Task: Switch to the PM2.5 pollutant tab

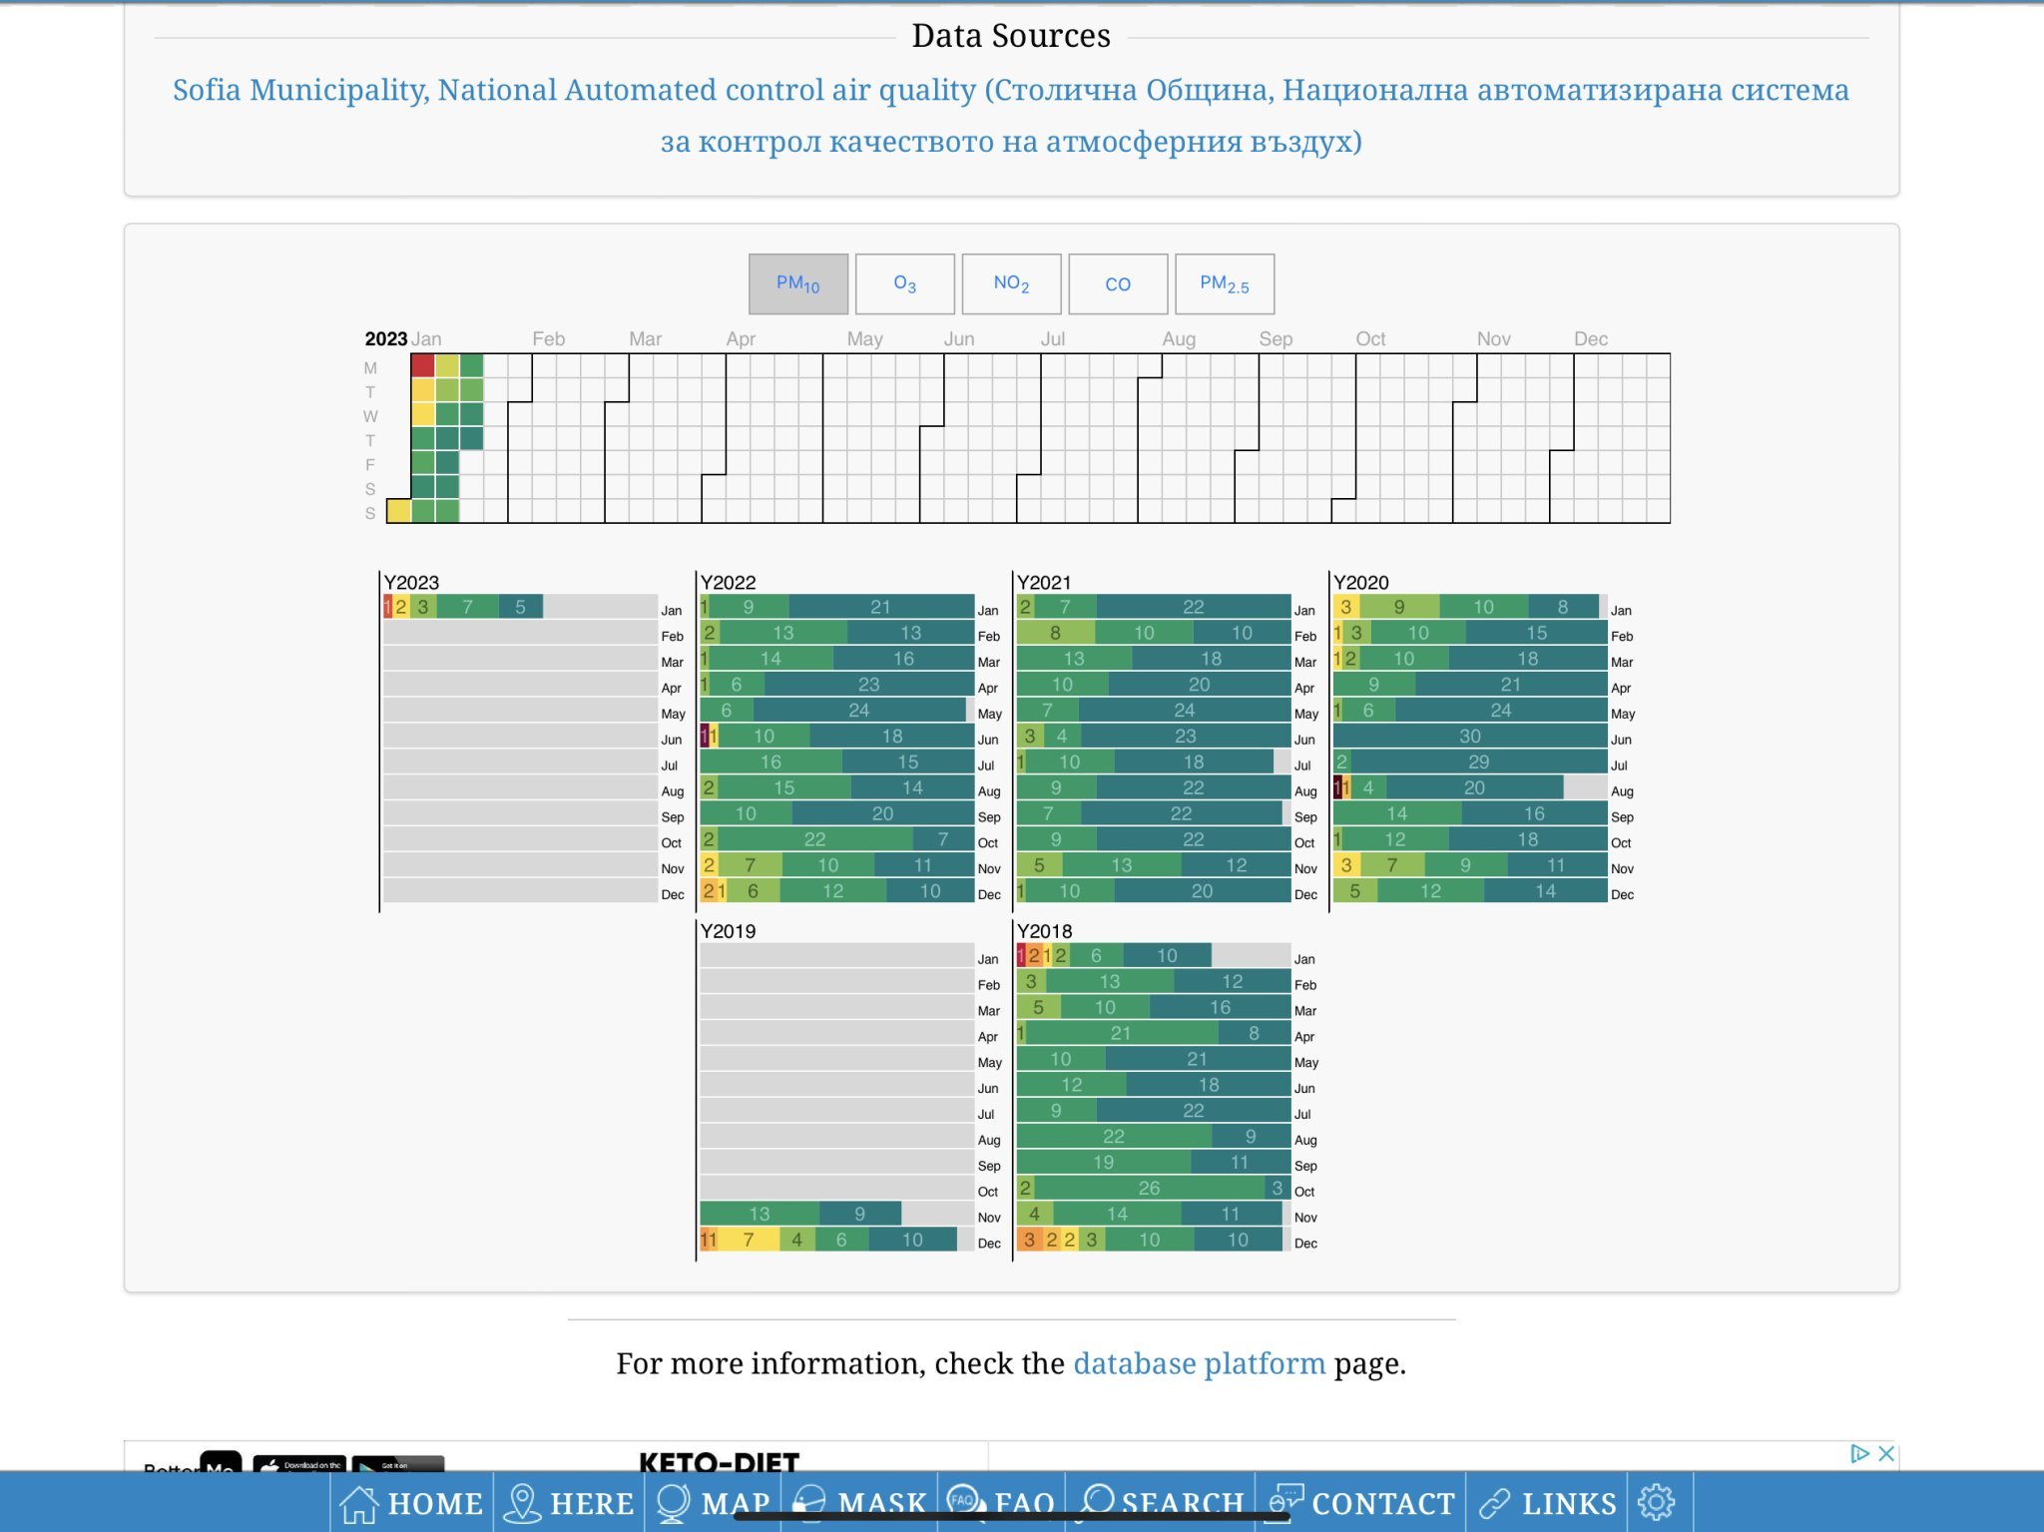Action: [1225, 284]
